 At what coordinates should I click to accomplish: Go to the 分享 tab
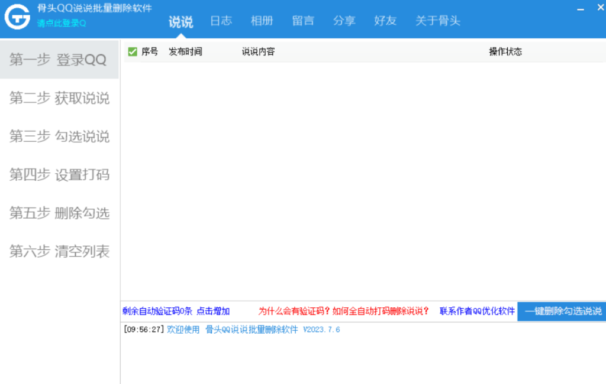[x=344, y=21]
